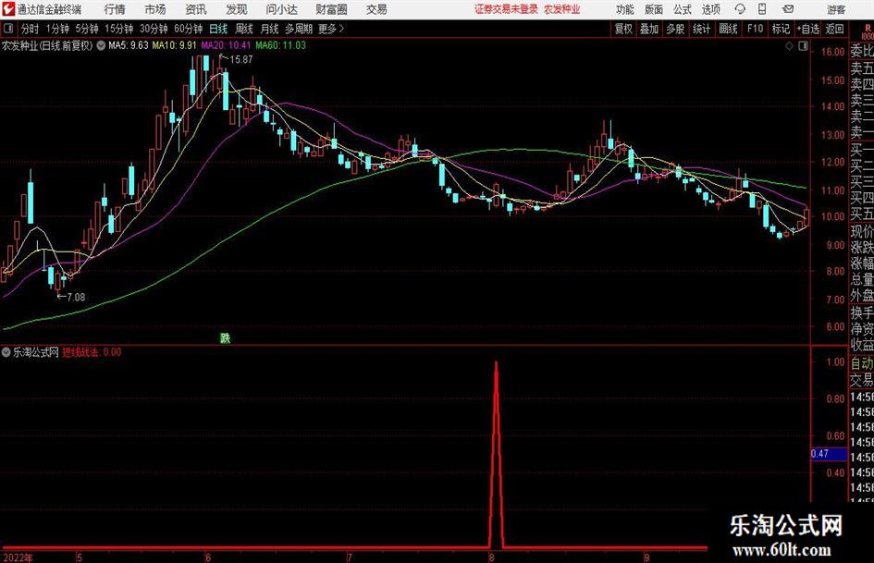Image resolution: width=874 pixels, height=563 pixels.
Task: Click the 短线战法: 0.00 indicator label
Action: 92,352
